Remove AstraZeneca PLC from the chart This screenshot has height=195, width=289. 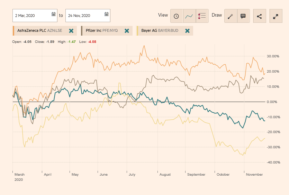(71, 31)
